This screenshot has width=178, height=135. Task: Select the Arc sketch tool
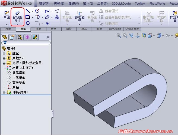click(37, 17)
